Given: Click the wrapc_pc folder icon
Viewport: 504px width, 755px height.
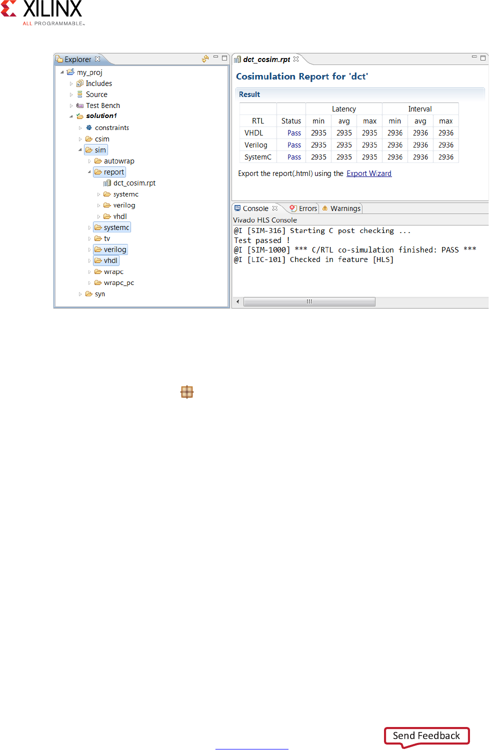Looking at the screenshot, I should 98,282.
